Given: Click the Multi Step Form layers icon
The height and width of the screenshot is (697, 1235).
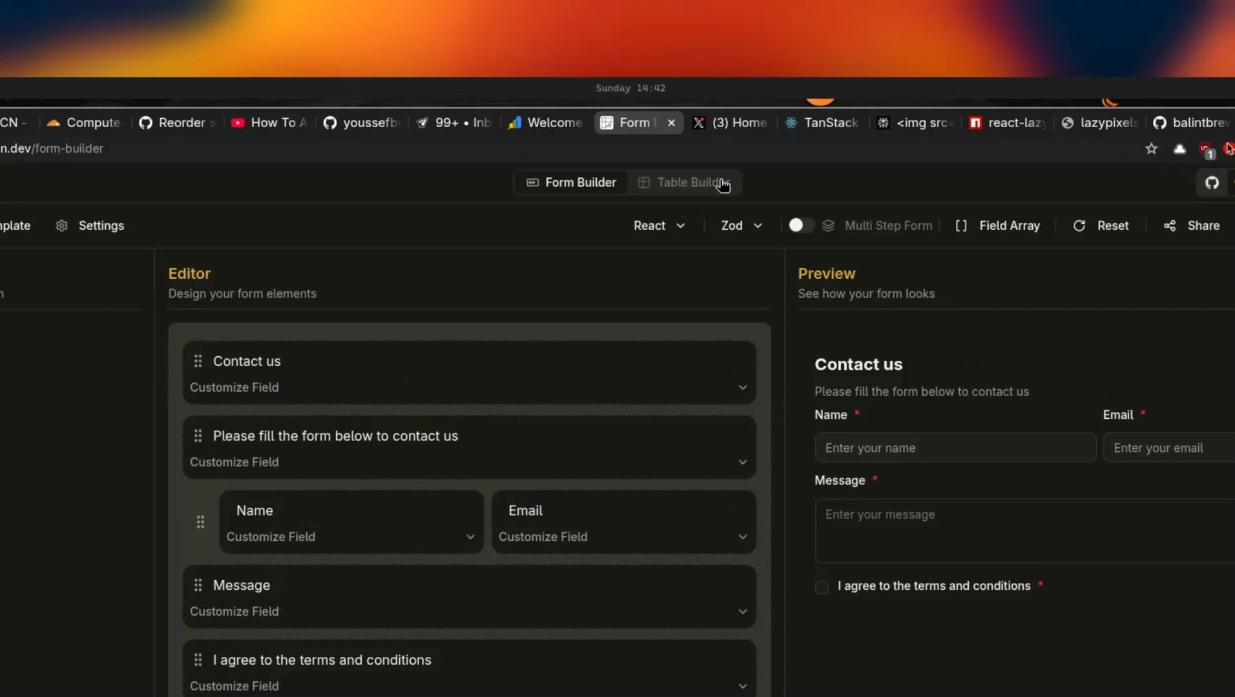Looking at the screenshot, I should pos(828,225).
